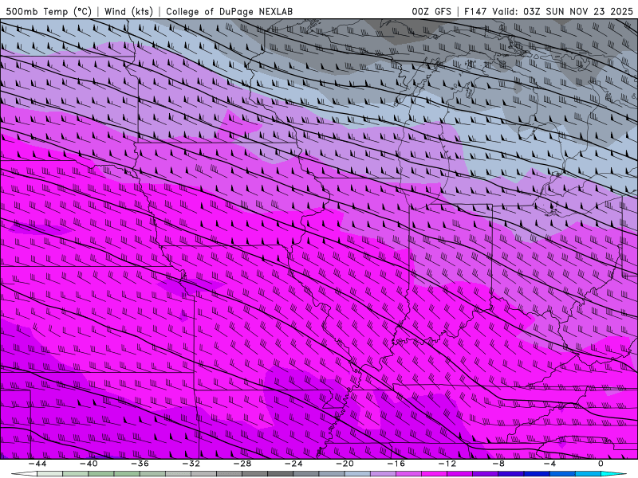Click the -44 color scale label

37,464
